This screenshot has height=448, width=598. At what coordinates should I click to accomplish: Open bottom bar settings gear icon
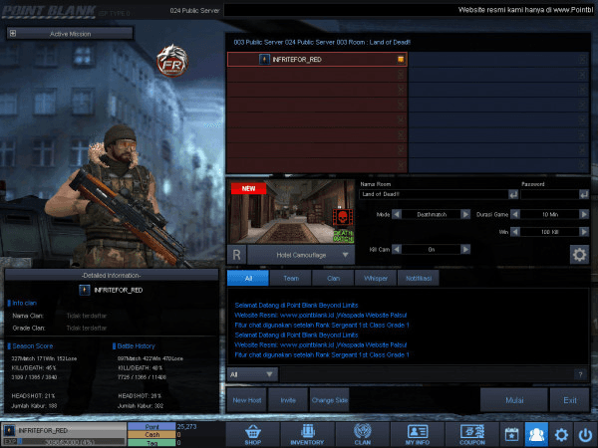[x=561, y=434]
